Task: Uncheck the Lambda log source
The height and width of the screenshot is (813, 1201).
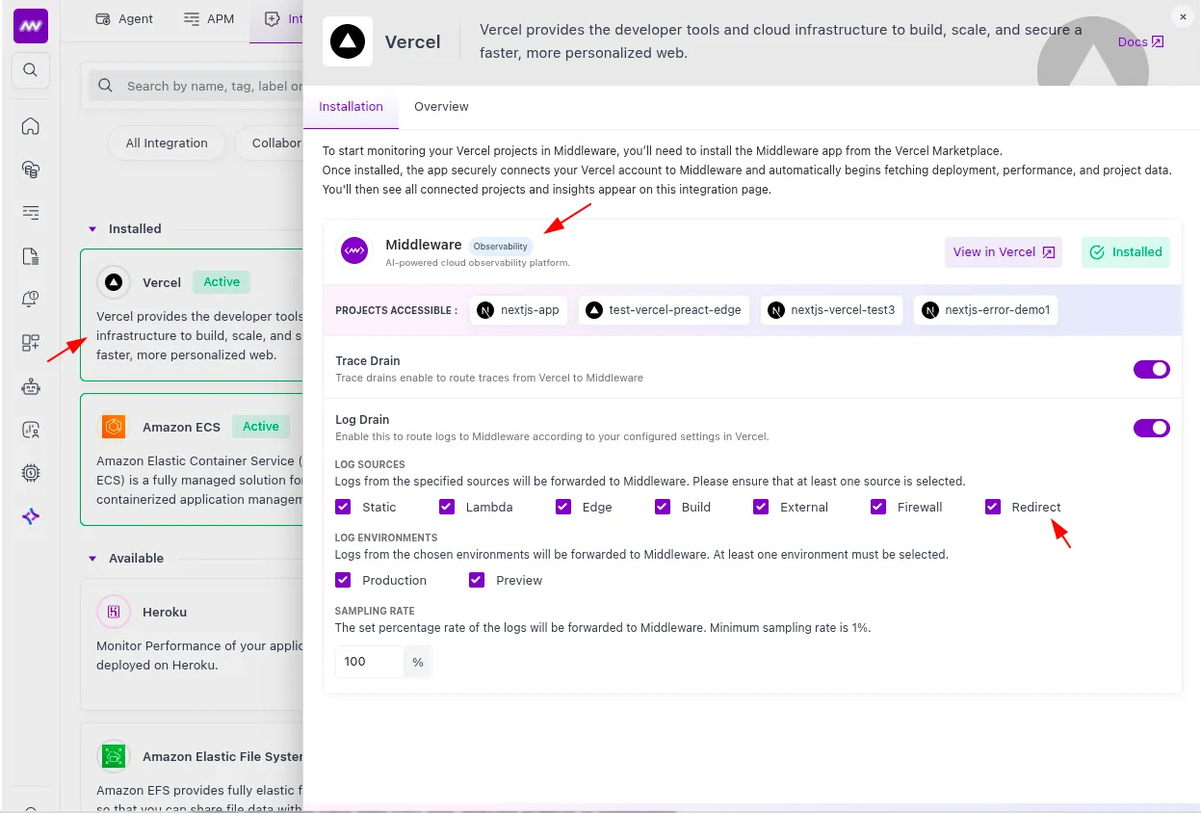Action: 446,507
